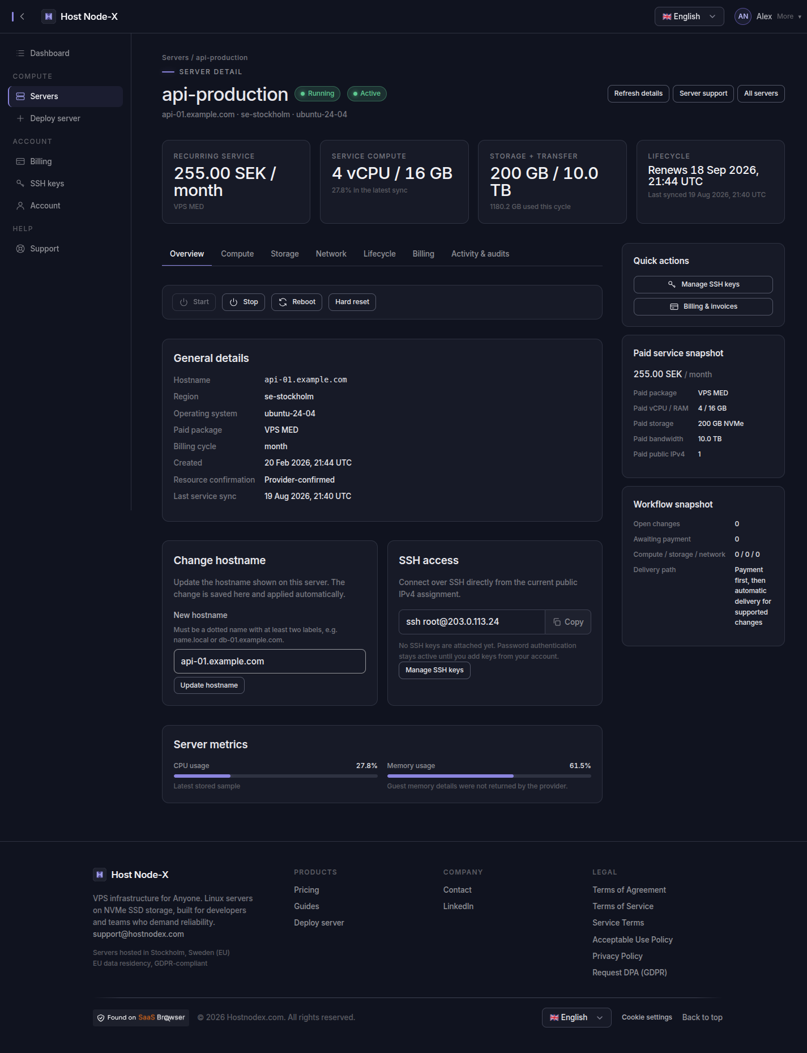Click the CPU usage progress bar
The image size is (807, 1053).
[275, 776]
